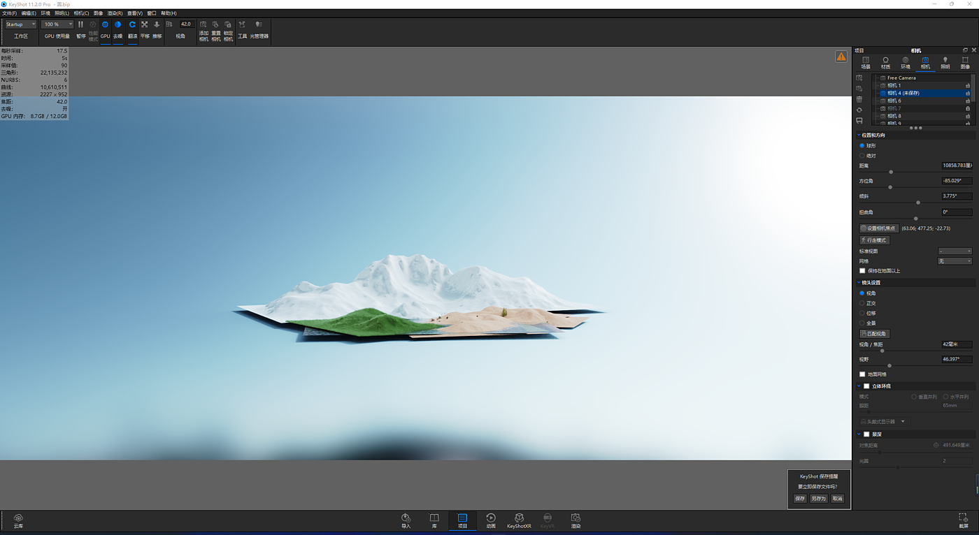
Task: Click the 方位角 azimuth slider handle
Action: click(x=890, y=187)
